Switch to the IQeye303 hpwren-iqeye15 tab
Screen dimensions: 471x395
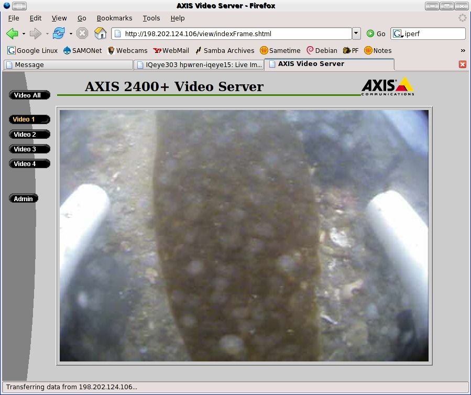coord(199,65)
